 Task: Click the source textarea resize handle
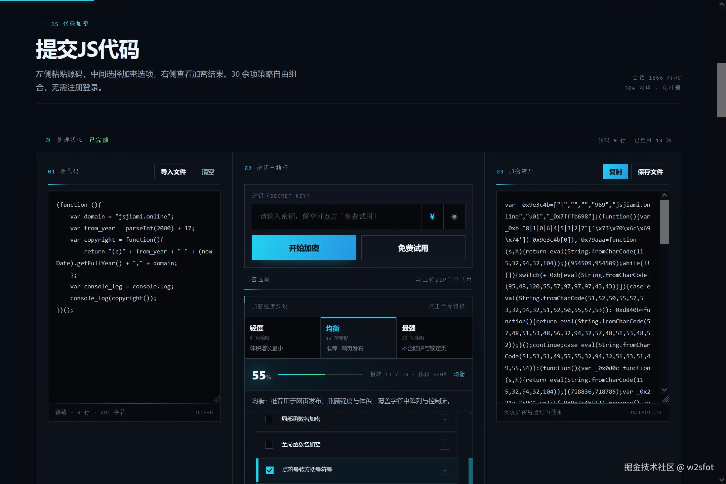[x=217, y=399]
